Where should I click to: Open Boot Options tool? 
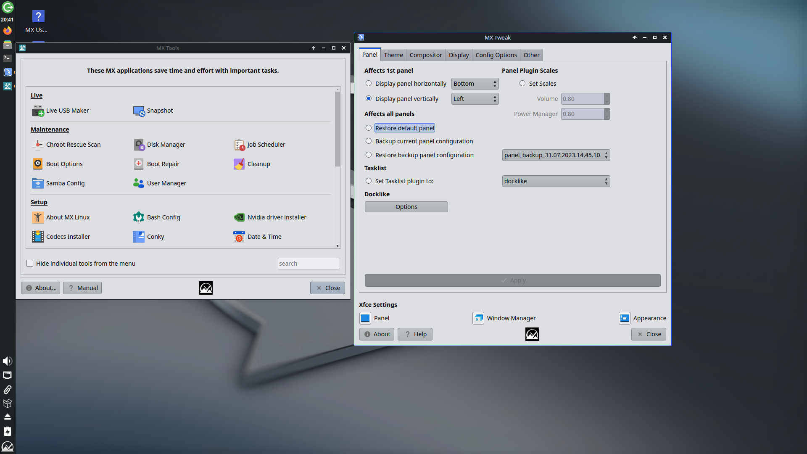coord(57,164)
